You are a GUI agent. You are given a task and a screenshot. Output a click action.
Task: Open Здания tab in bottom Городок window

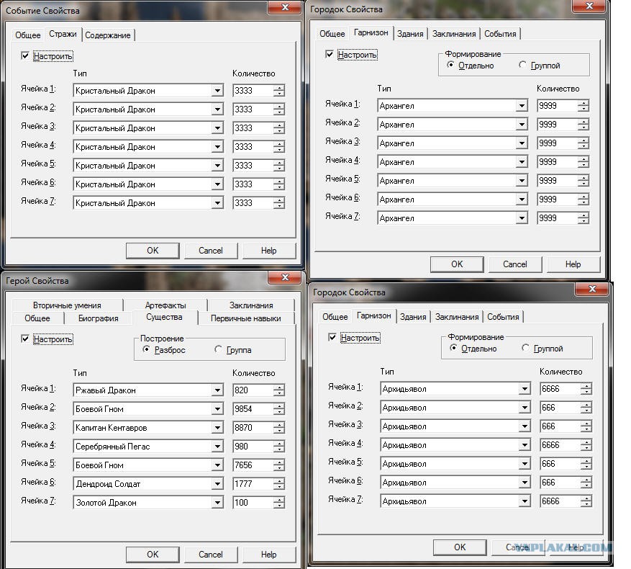tap(413, 317)
